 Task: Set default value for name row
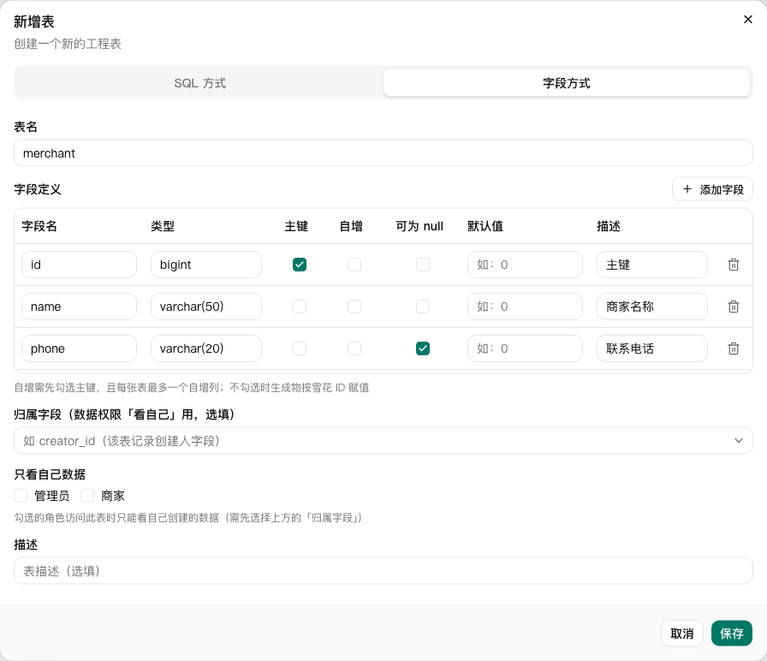[x=525, y=307]
